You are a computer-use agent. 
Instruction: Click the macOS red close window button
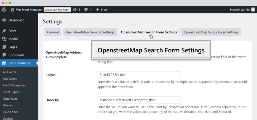coord(3,3)
